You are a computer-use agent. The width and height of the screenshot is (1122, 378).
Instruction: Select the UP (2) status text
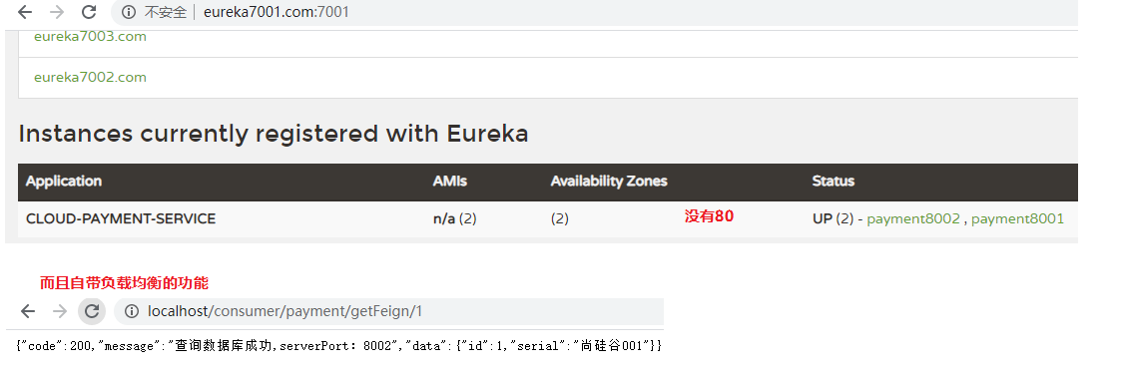point(833,218)
